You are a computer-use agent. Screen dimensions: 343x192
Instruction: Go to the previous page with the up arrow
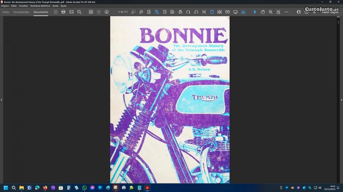pos(99,12)
